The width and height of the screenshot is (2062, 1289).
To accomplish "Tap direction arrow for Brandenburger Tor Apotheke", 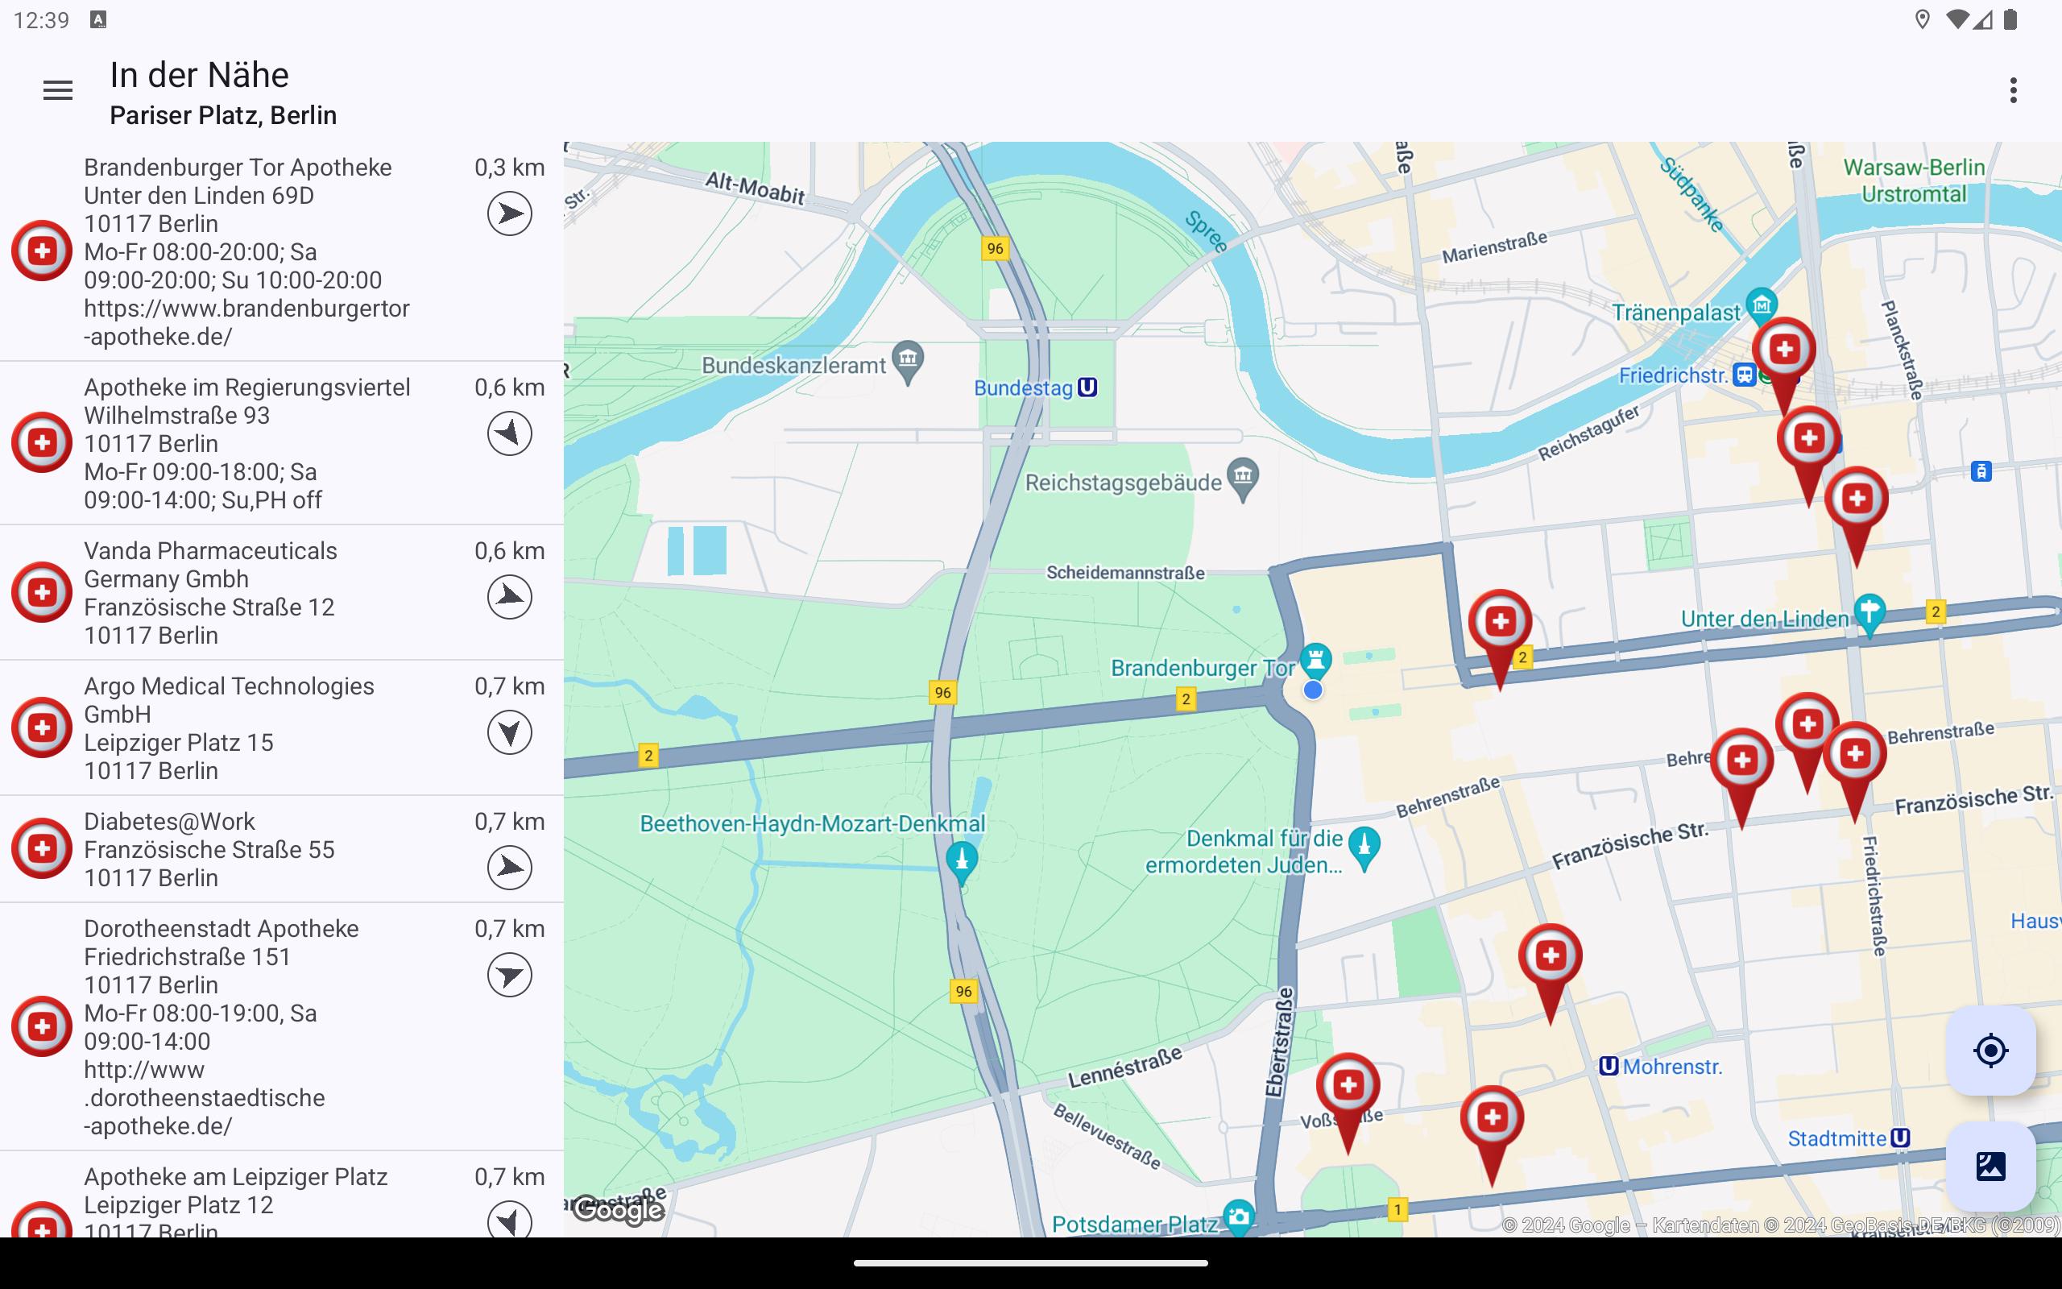I will tap(510, 213).
